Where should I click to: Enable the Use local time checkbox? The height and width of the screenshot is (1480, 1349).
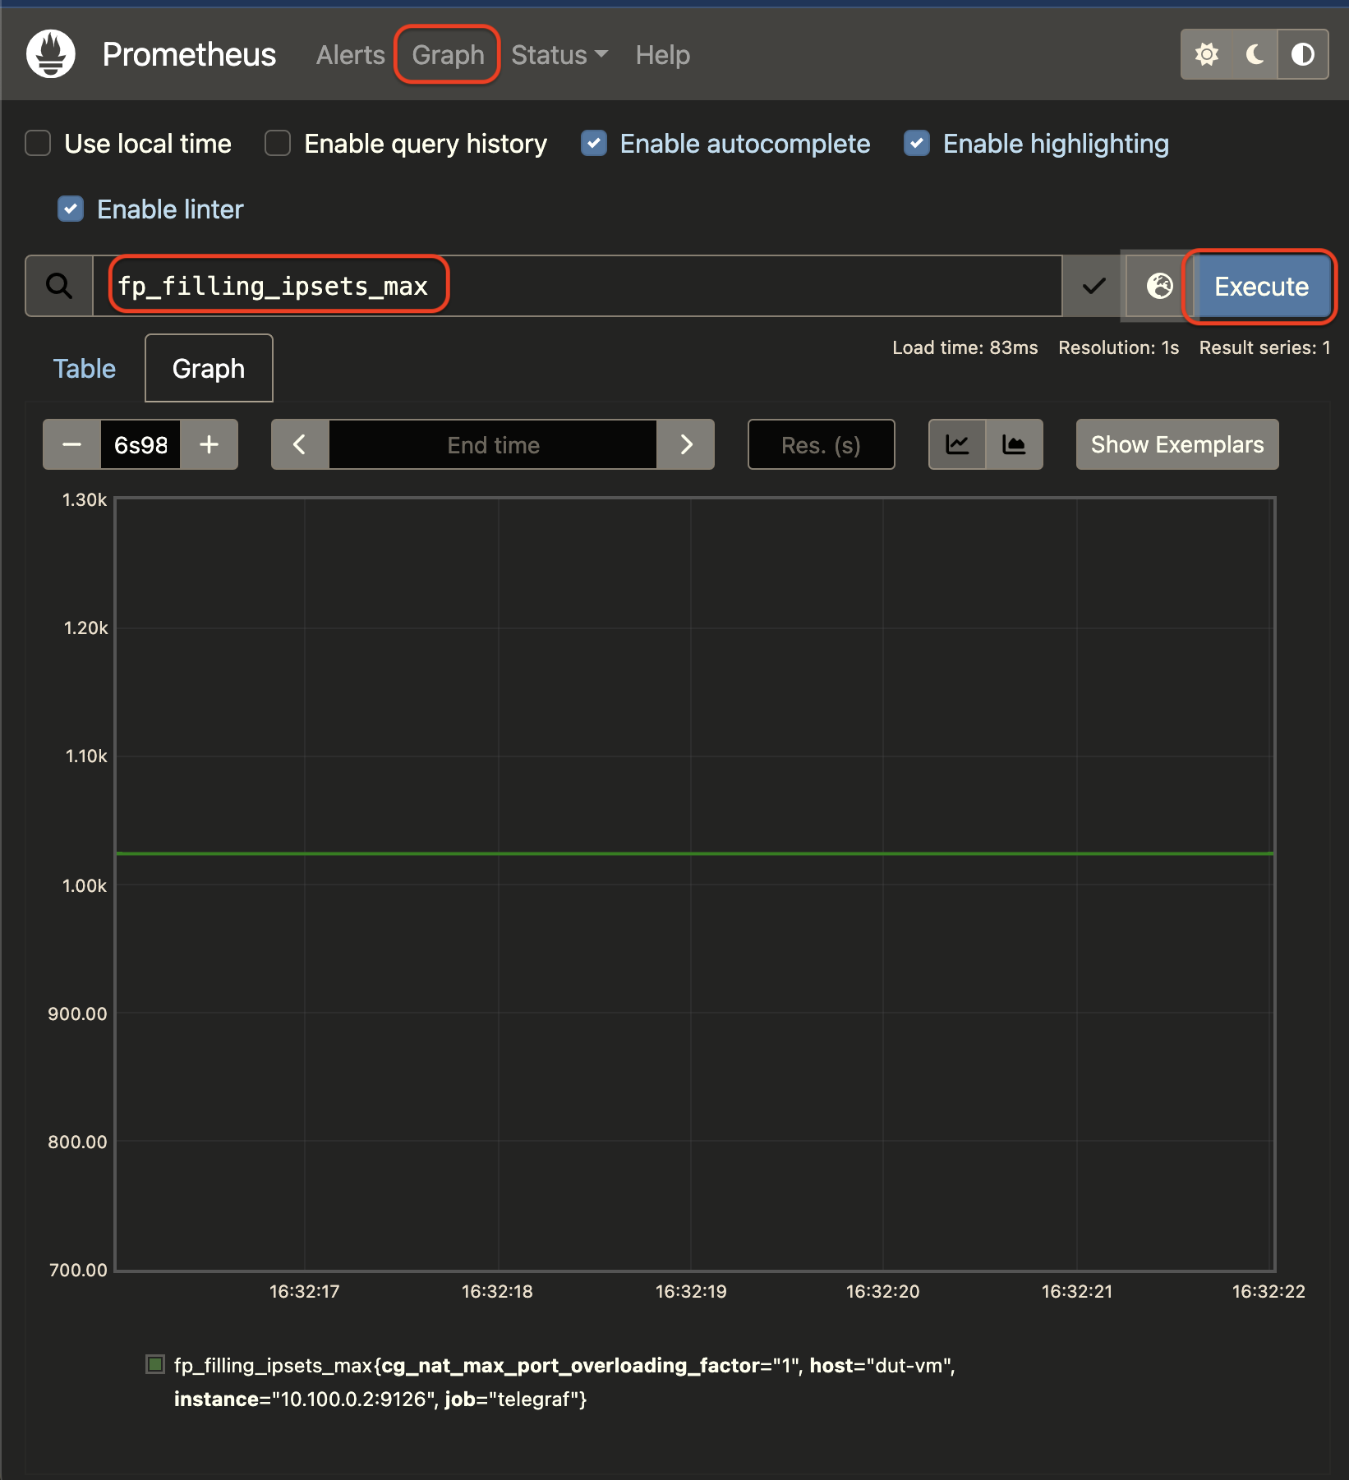[x=37, y=143]
